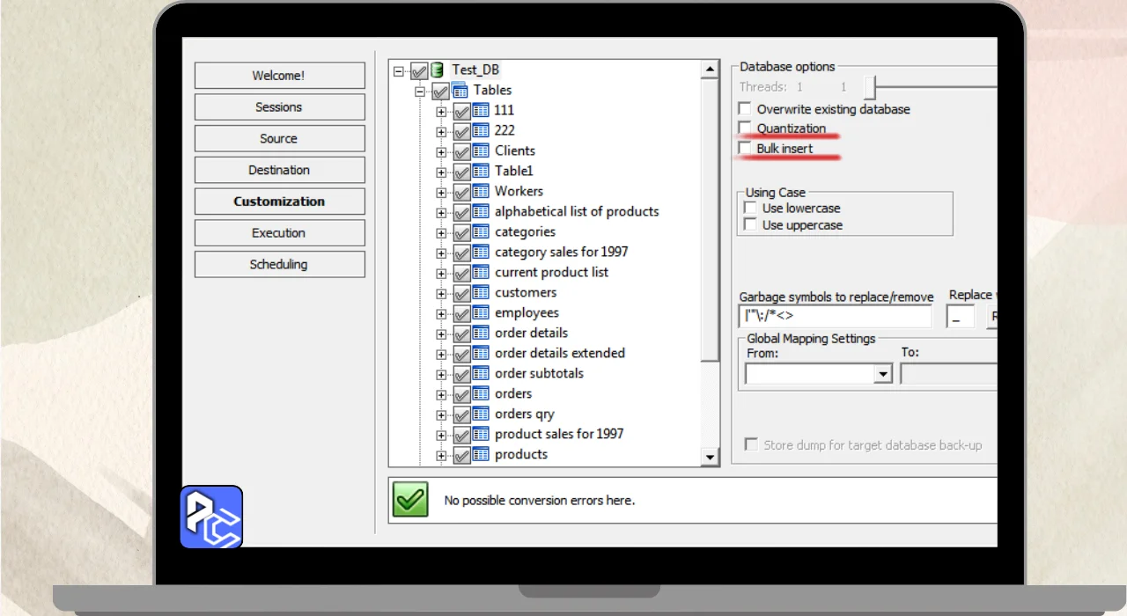The height and width of the screenshot is (616, 1127).
Task: Select the customers table name
Action: (526, 292)
